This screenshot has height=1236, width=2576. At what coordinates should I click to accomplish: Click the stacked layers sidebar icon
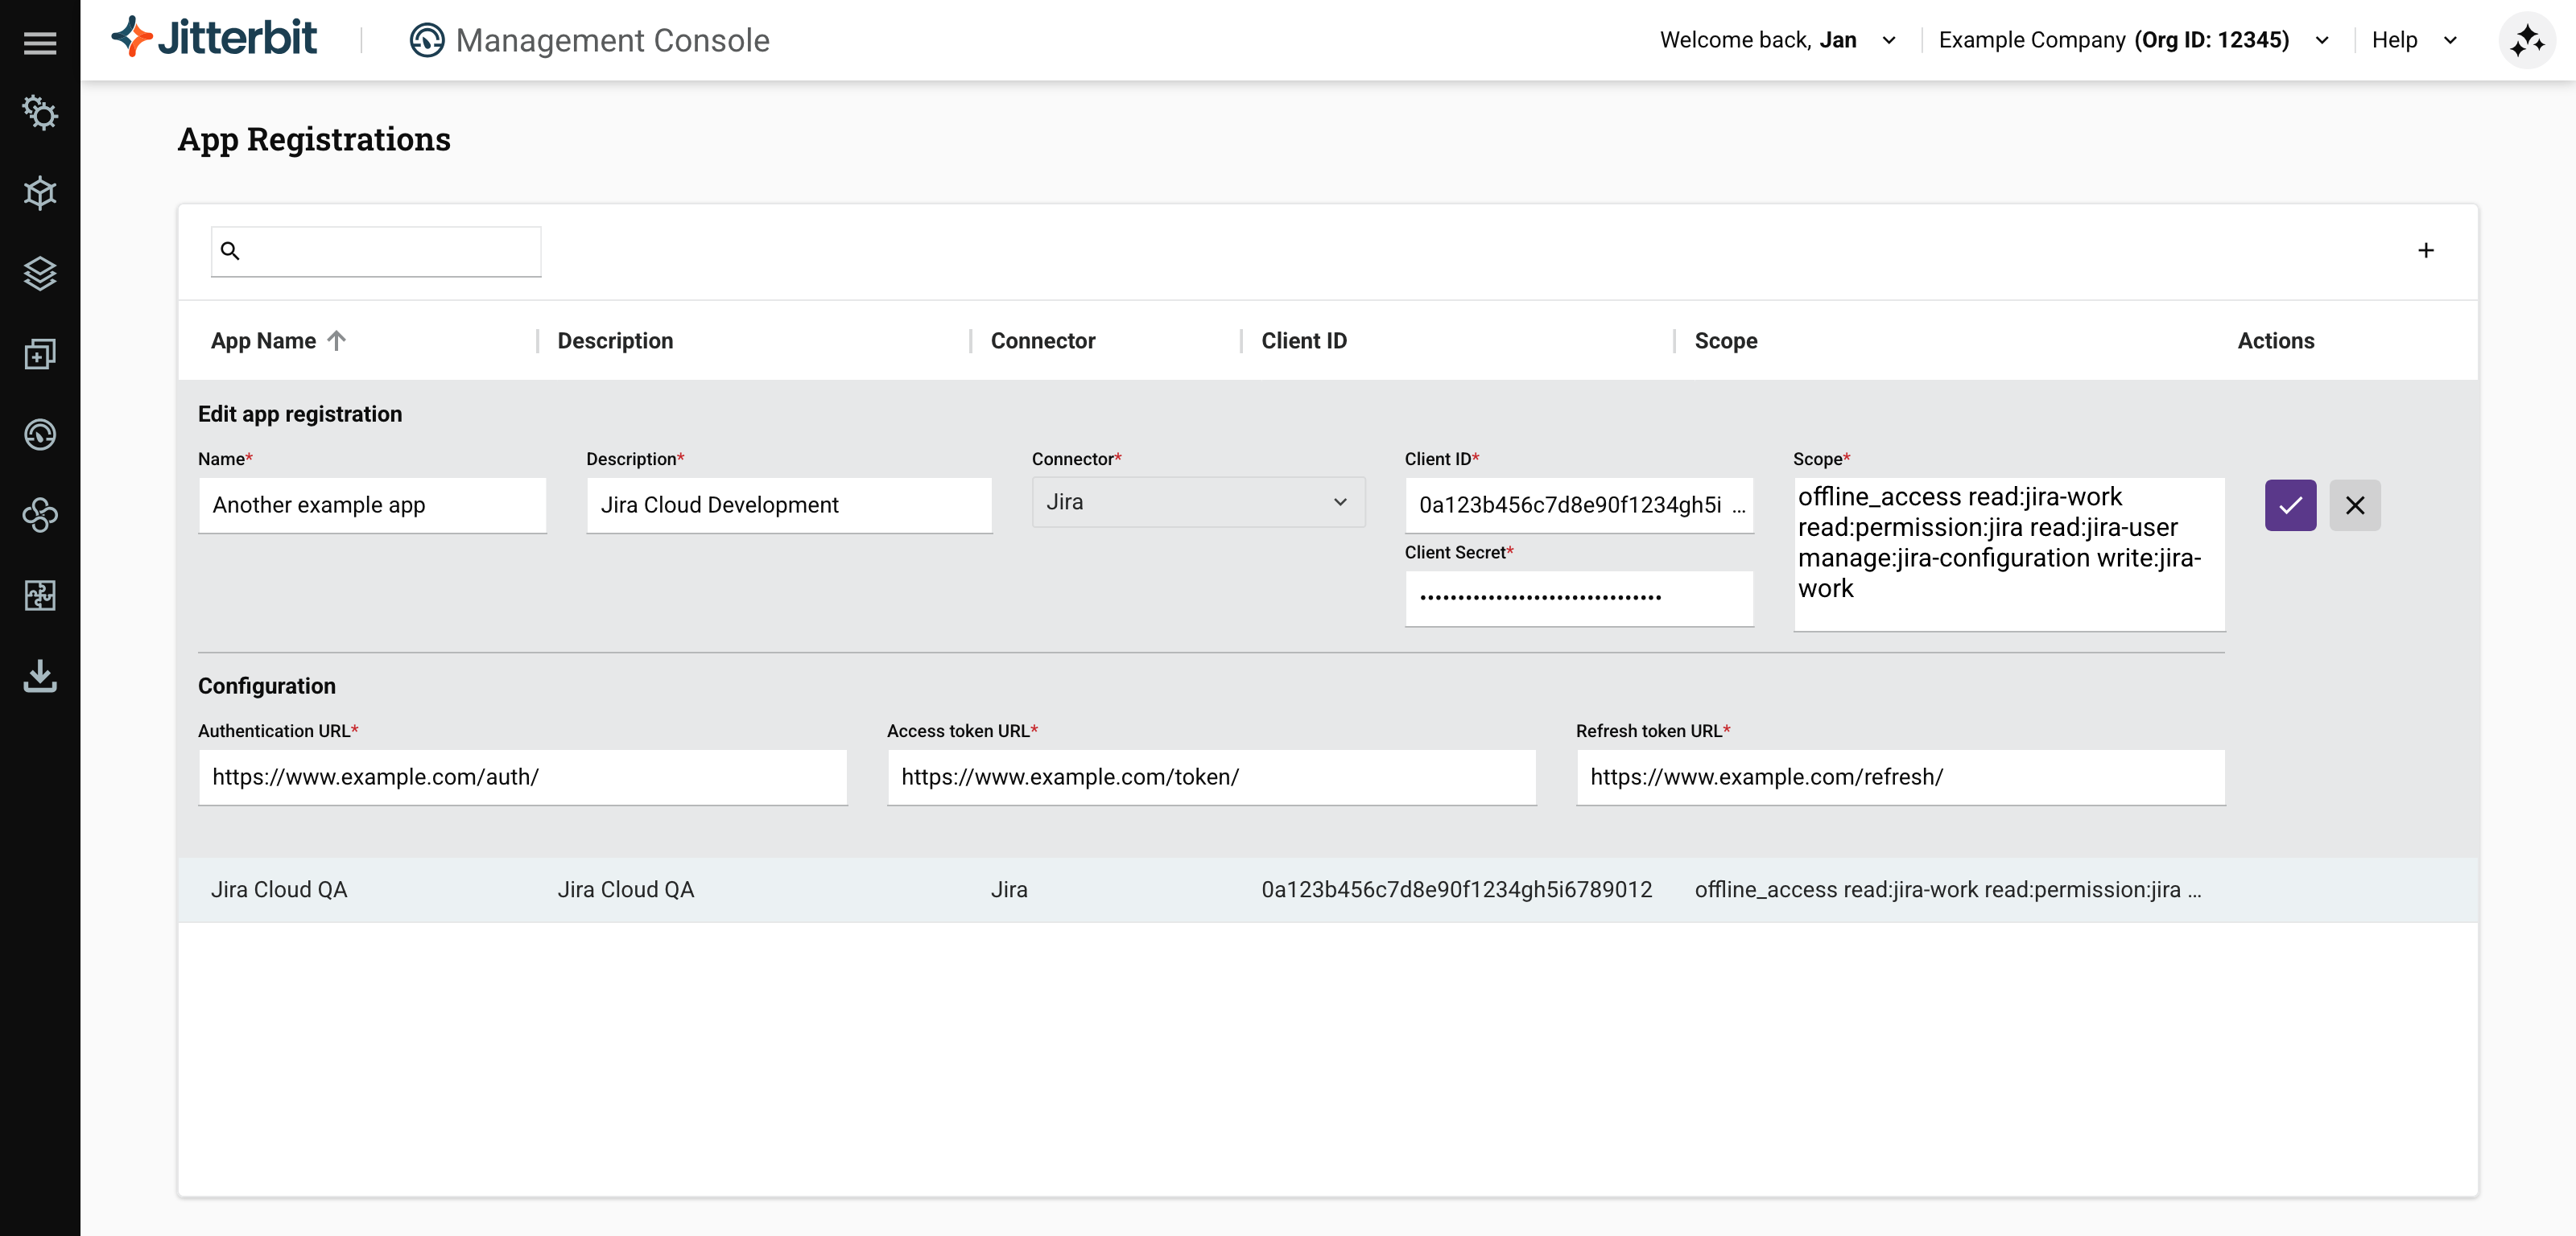(40, 273)
